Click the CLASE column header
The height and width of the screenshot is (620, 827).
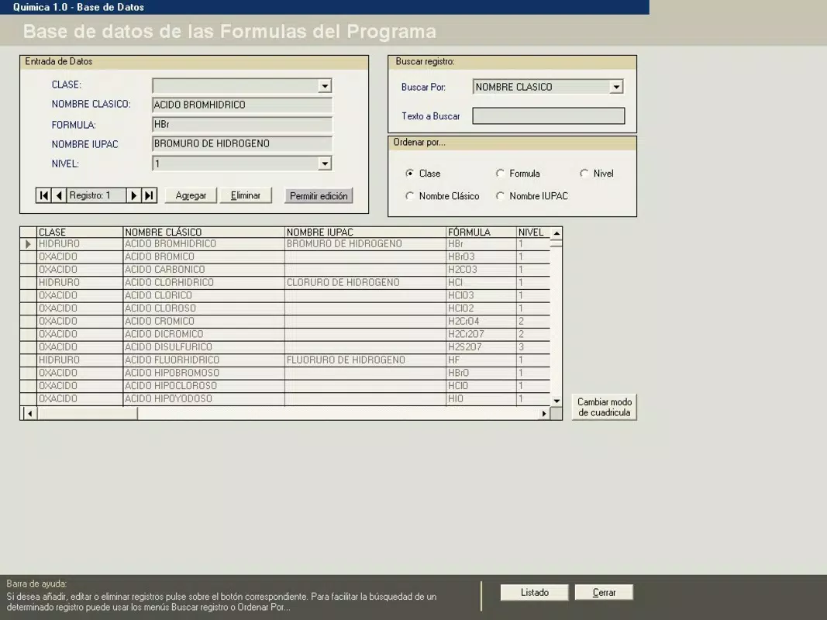(80, 232)
